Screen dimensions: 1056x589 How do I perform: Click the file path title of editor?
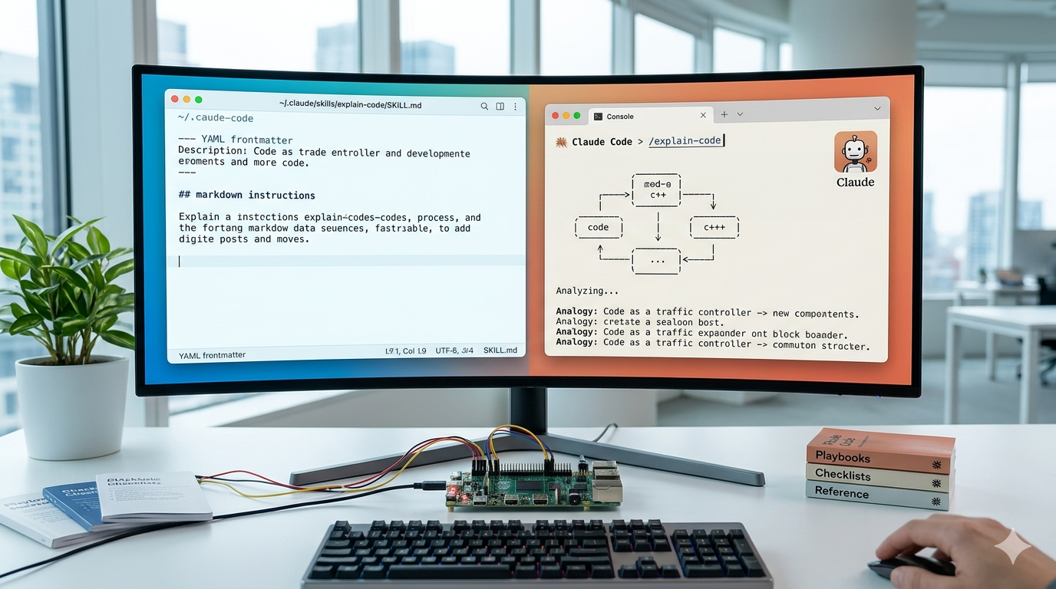point(350,105)
